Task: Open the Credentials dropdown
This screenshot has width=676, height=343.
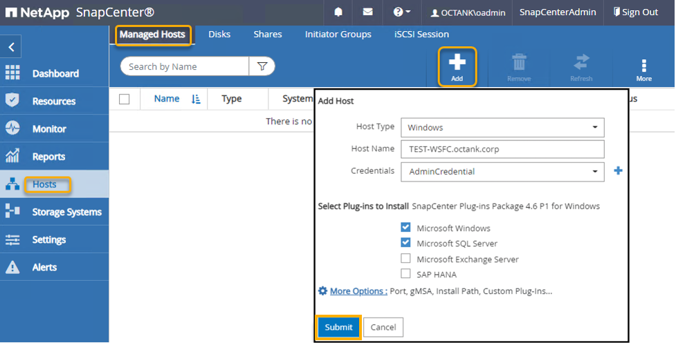Action: coord(502,171)
